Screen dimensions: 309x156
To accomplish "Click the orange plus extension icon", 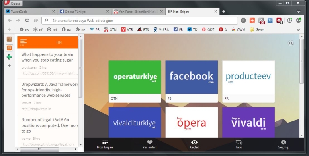I will 252,20.
